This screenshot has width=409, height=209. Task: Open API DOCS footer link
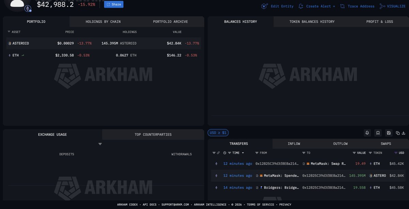pyautogui.click(x=149, y=205)
